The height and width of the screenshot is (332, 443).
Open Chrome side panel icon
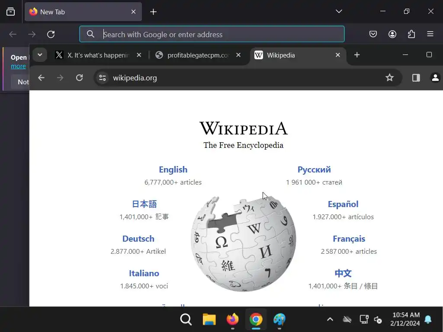[x=416, y=78]
